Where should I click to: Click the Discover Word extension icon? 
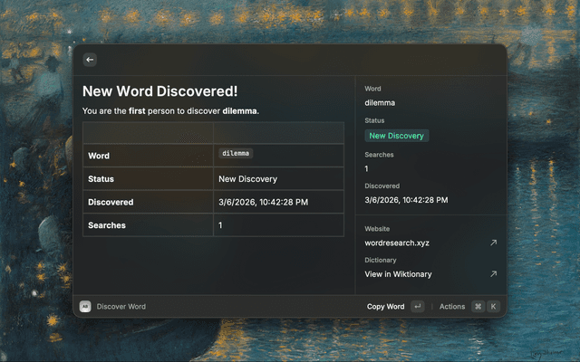click(x=85, y=307)
